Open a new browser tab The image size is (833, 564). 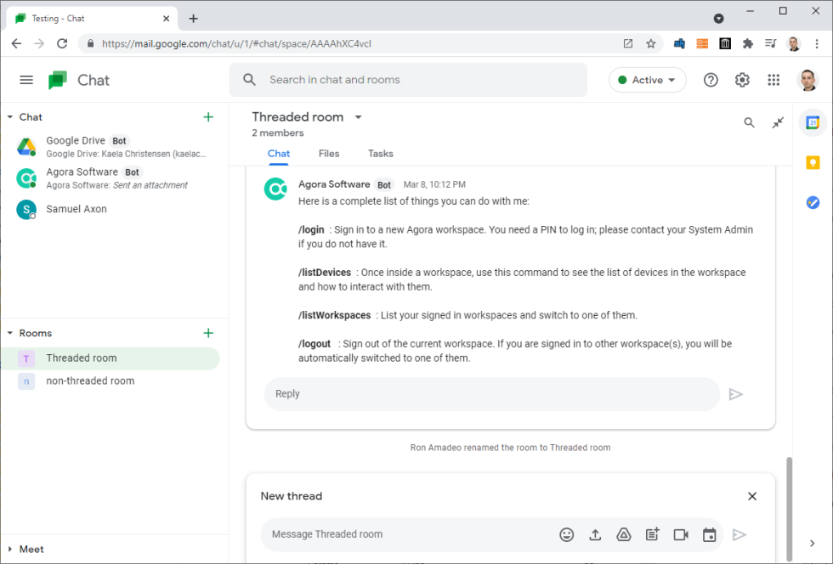coord(194,19)
